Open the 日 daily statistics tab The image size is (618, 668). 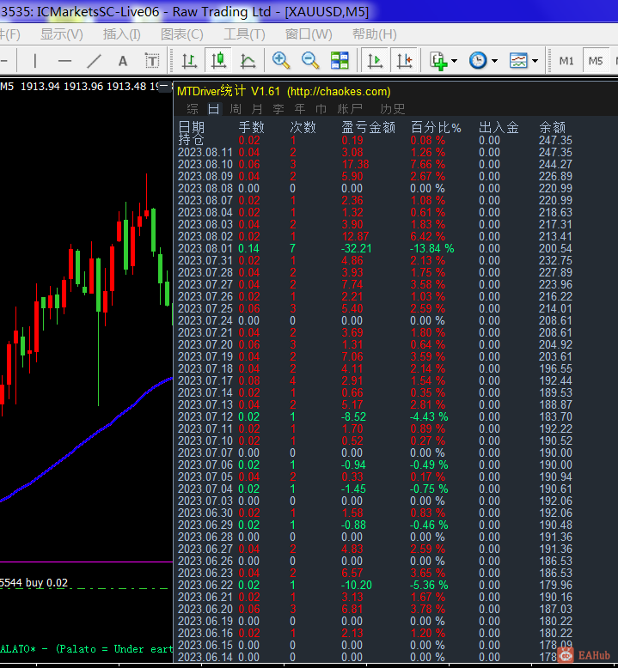pos(214,109)
